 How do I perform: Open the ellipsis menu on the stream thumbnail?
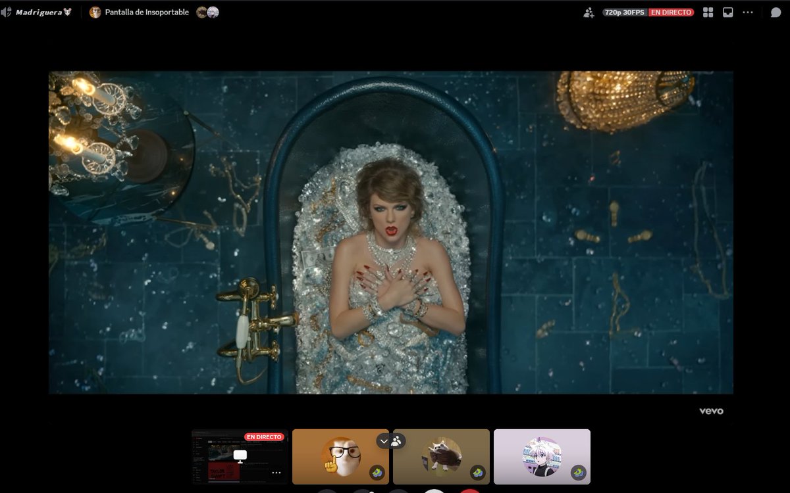(x=276, y=473)
